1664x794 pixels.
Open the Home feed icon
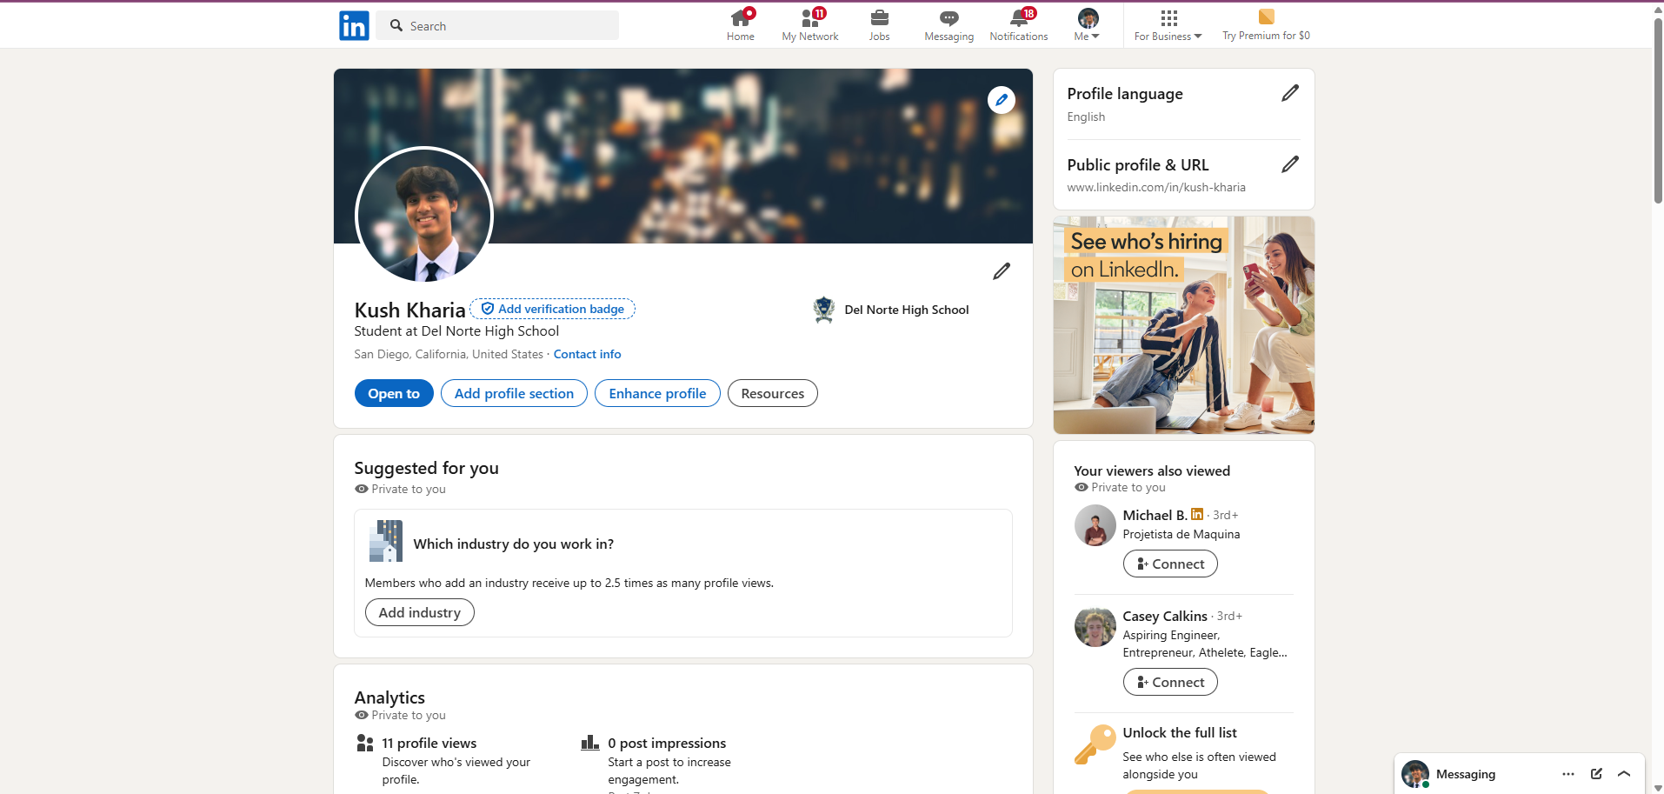pos(741,17)
